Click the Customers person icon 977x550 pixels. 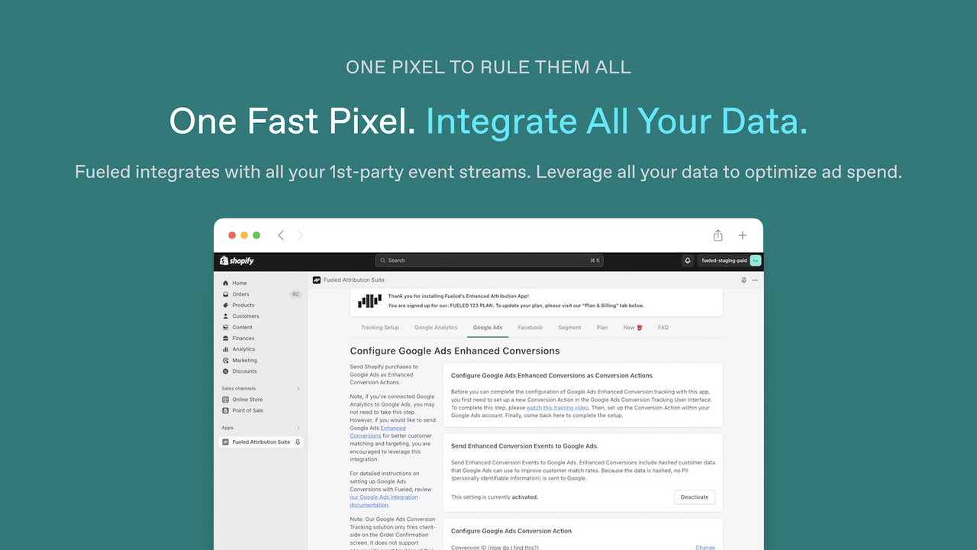coord(225,316)
